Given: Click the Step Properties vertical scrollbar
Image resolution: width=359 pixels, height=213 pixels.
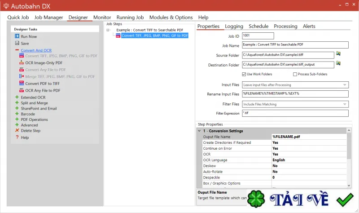Looking at the screenshot, I should 349,158.
